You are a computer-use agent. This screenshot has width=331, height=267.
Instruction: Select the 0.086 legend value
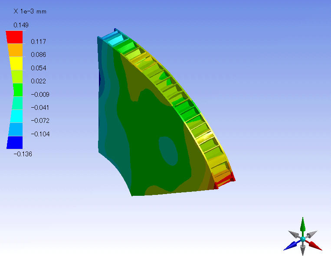coord(39,55)
